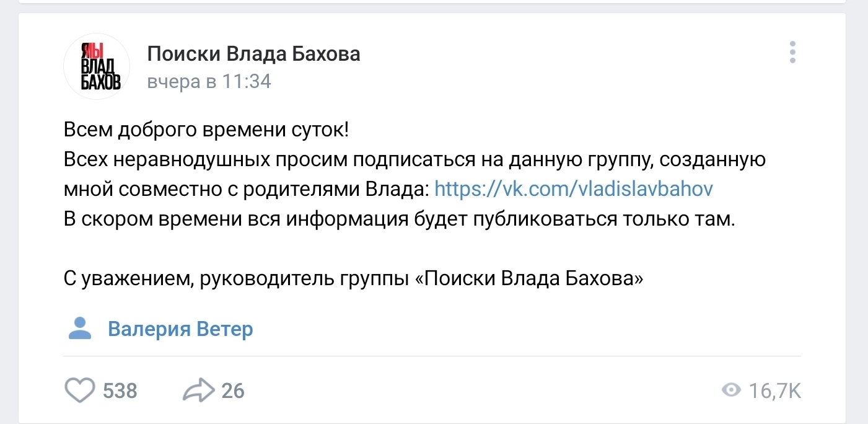Open the three-dot post options menu
The height and width of the screenshot is (424, 868).
[792, 53]
